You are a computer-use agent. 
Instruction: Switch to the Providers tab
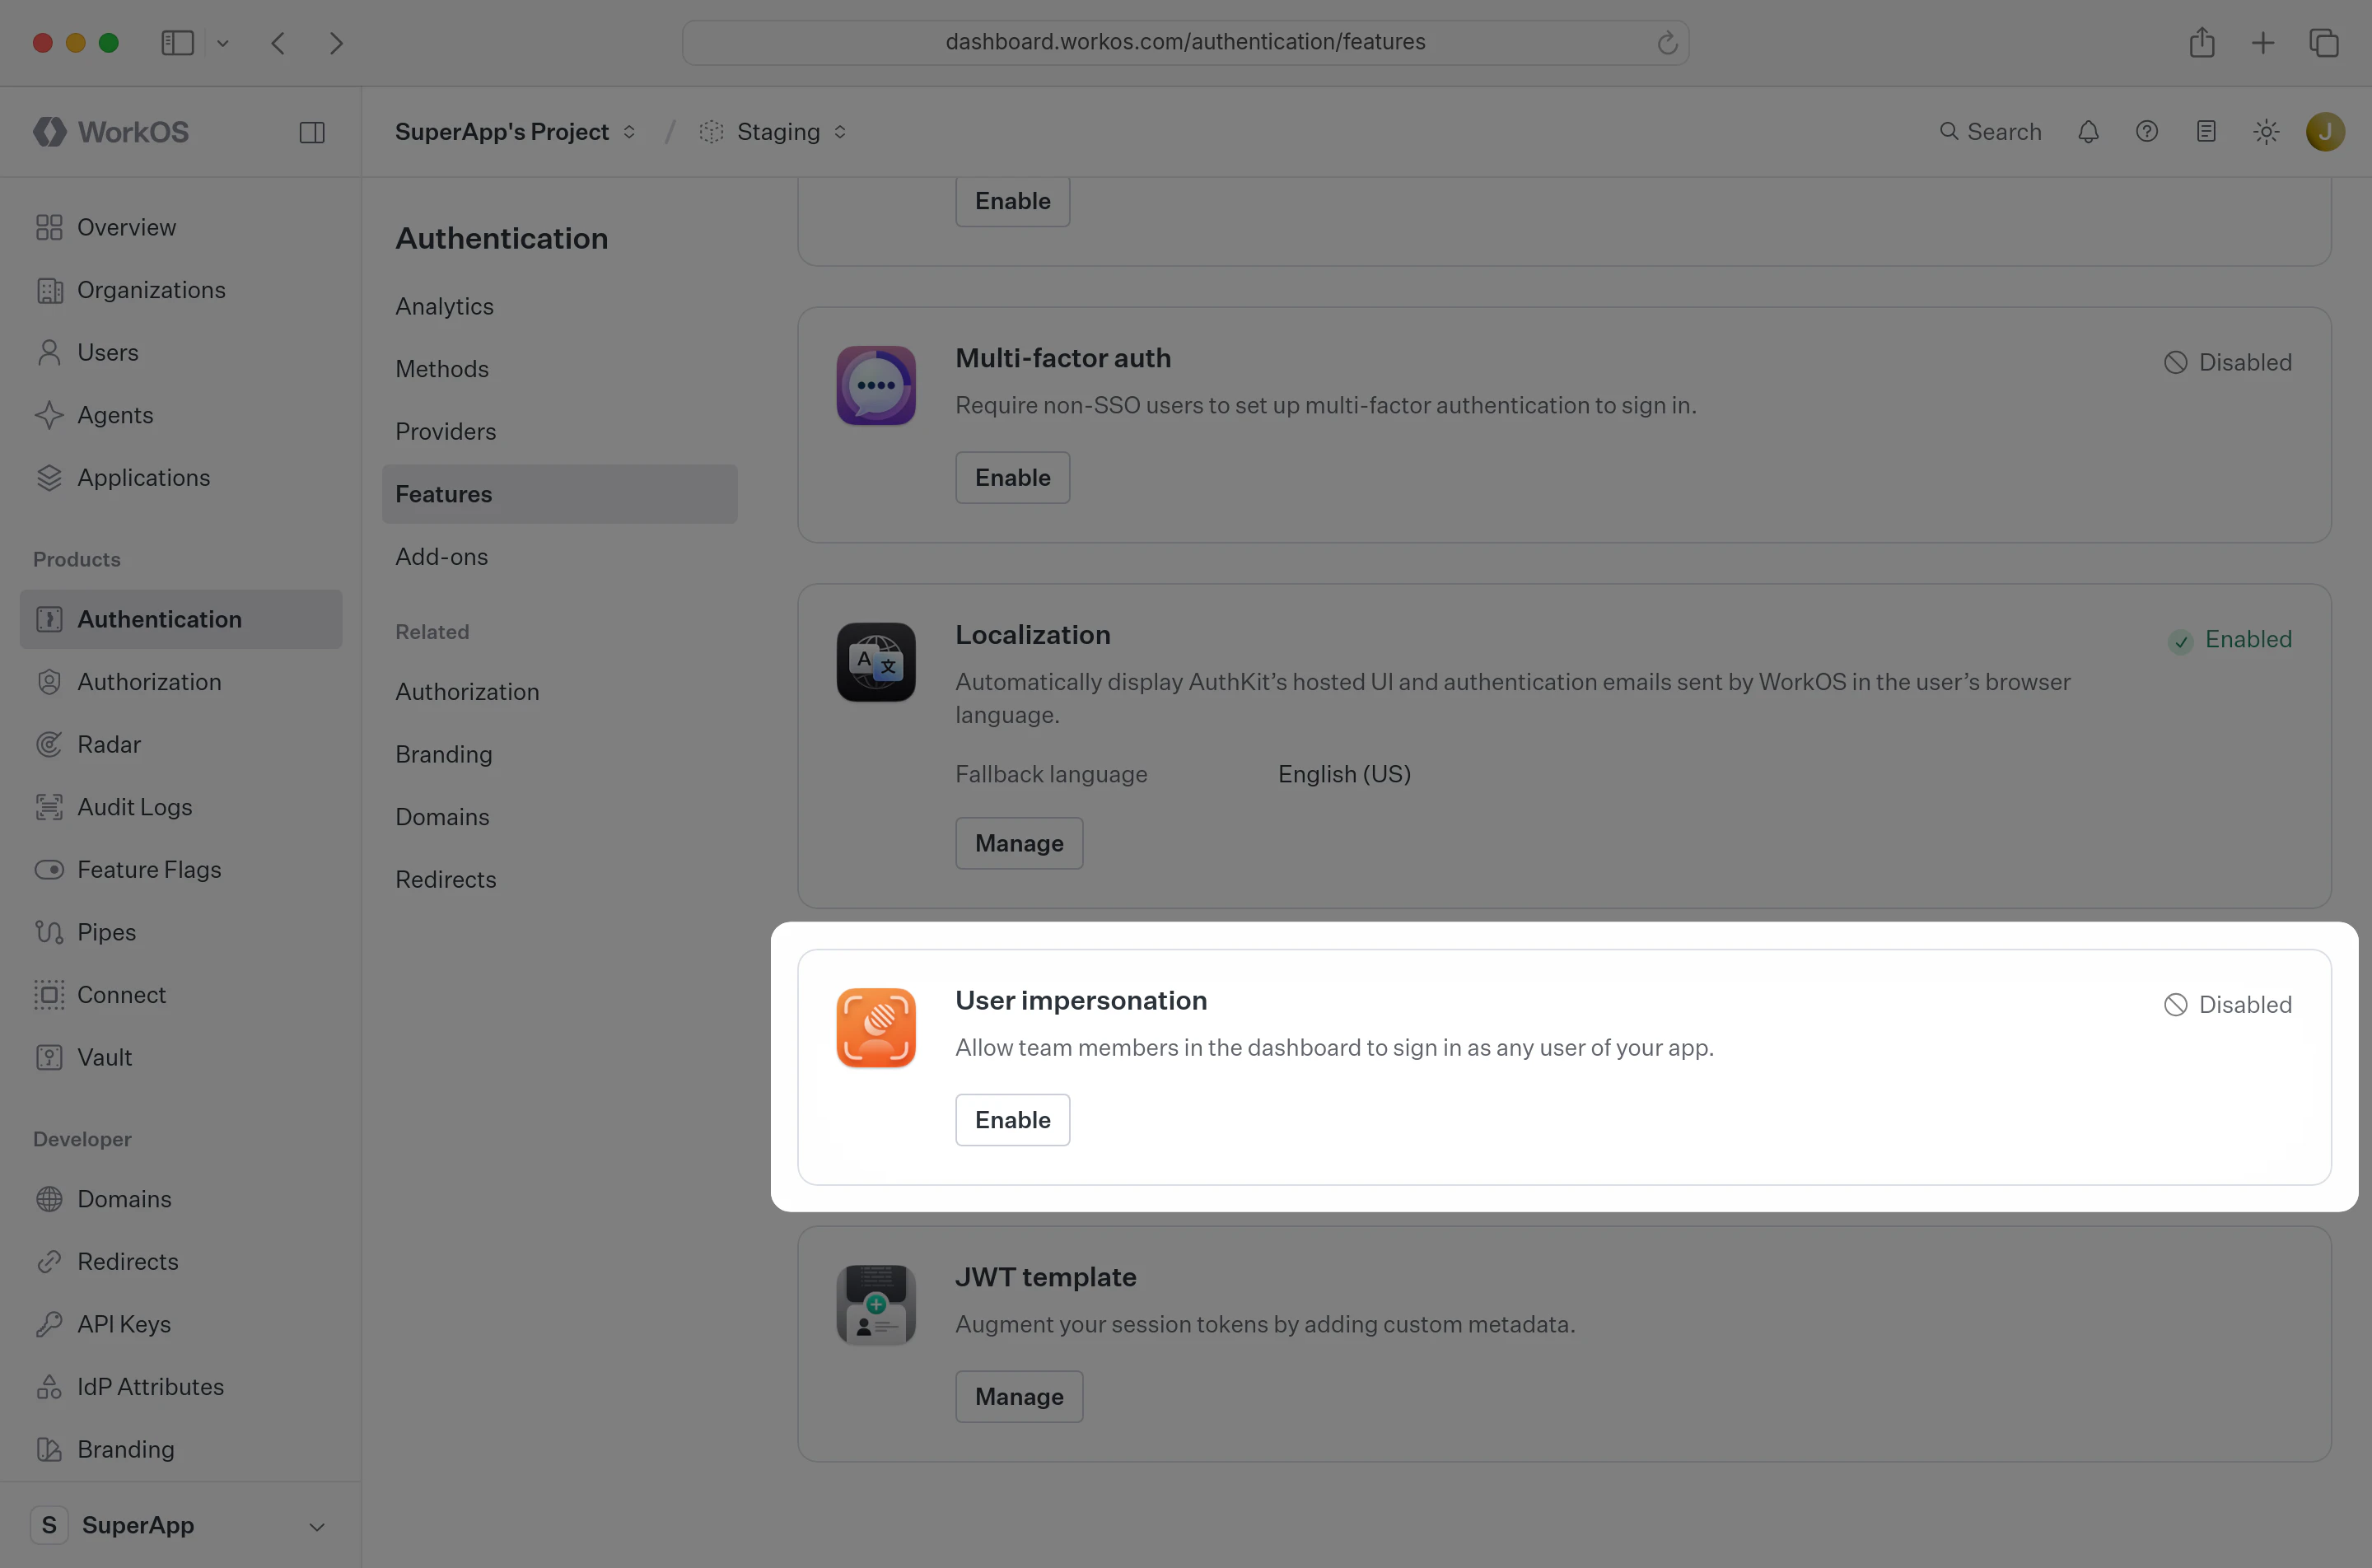pos(560,432)
